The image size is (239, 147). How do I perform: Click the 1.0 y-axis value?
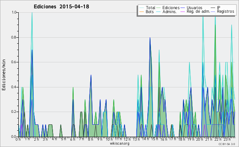14,12
